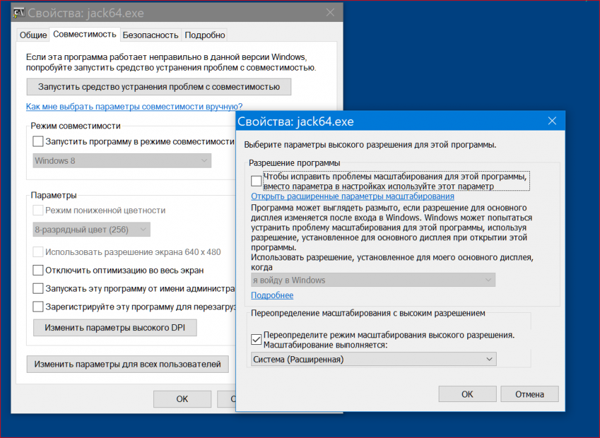
Task: Click 'Запустить средство устранения проблем с совместимостью' button
Action: coord(159,87)
